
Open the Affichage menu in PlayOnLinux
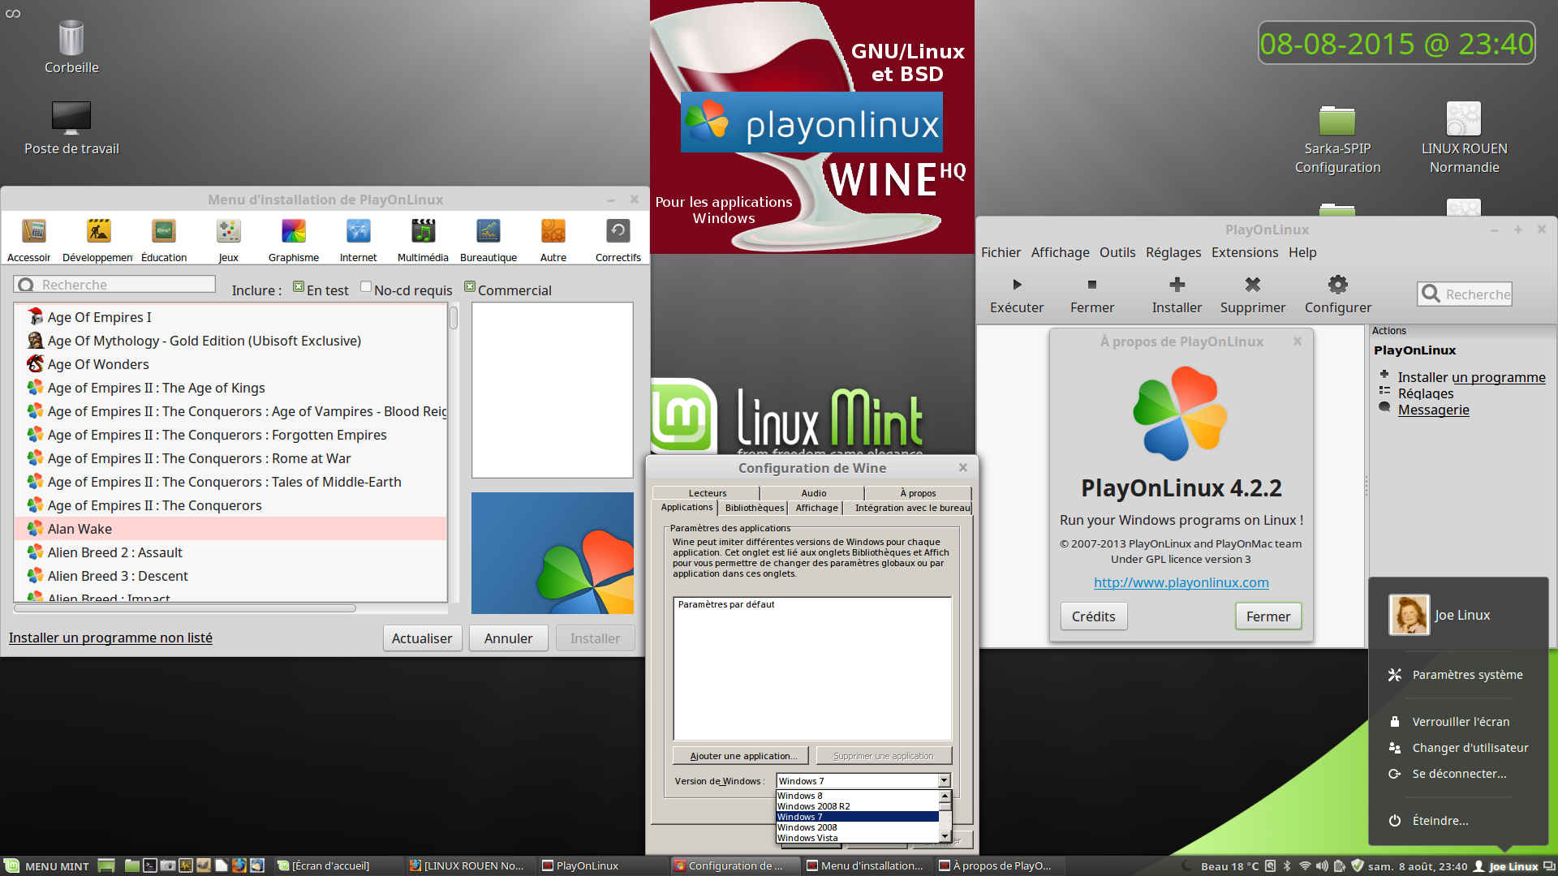[1060, 253]
